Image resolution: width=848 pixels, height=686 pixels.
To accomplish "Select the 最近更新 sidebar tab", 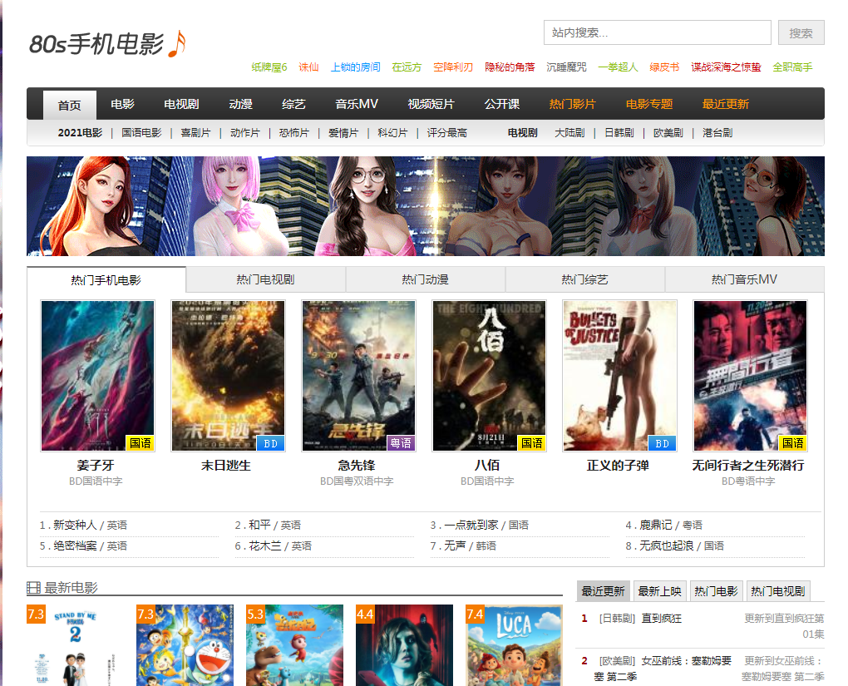I will (x=603, y=591).
